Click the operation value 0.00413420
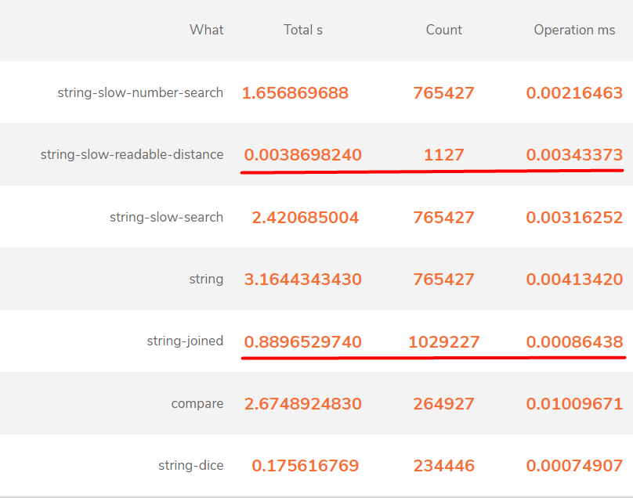633x498 pixels. [574, 280]
